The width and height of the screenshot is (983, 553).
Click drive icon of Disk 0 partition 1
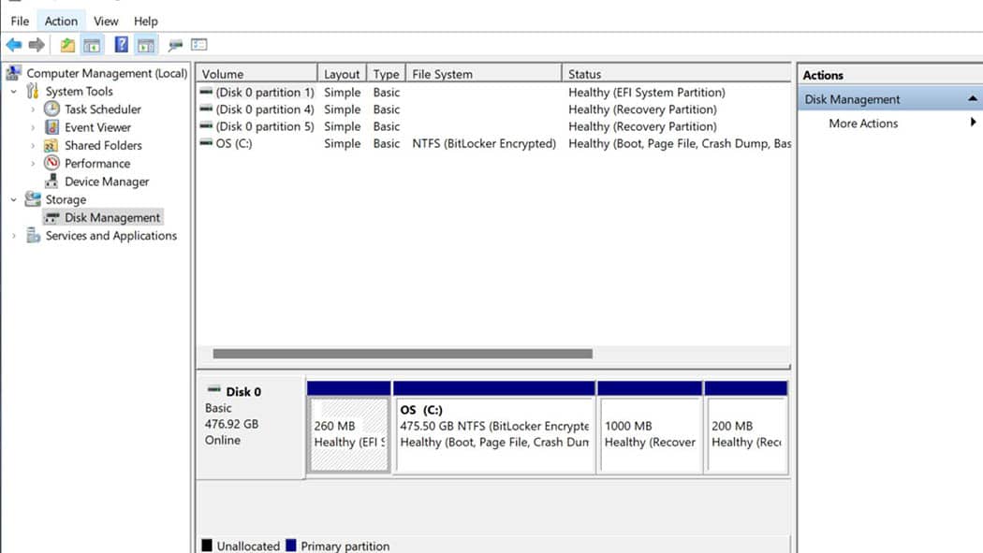[x=206, y=92]
